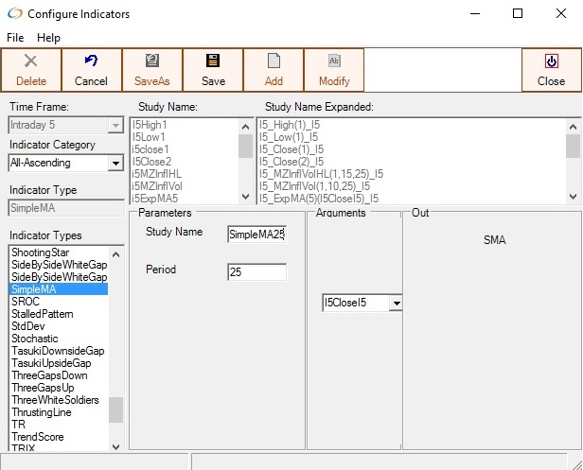Open the Help menu
Screen dimensions: 583x470
(x=48, y=38)
